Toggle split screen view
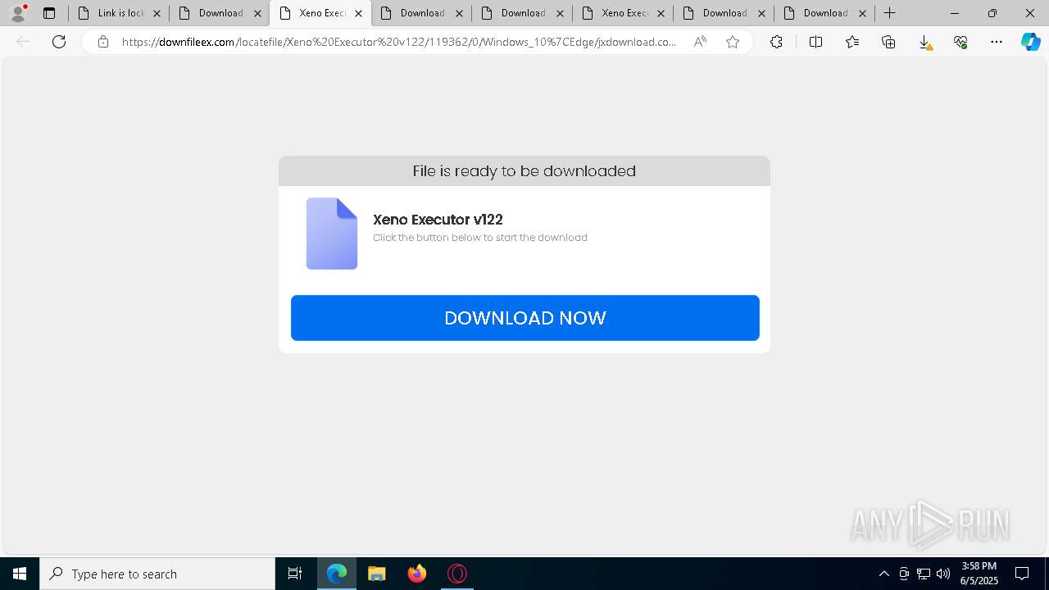Viewport: 1049px width, 590px height. tap(815, 42)
